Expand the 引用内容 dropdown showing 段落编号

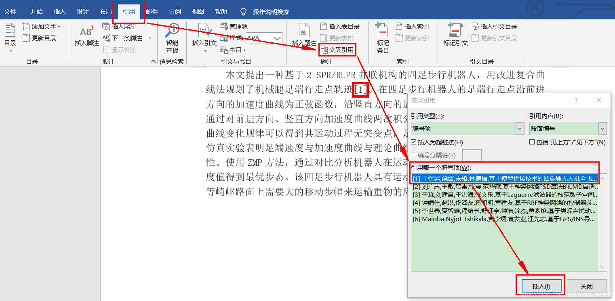coord(602,129)
